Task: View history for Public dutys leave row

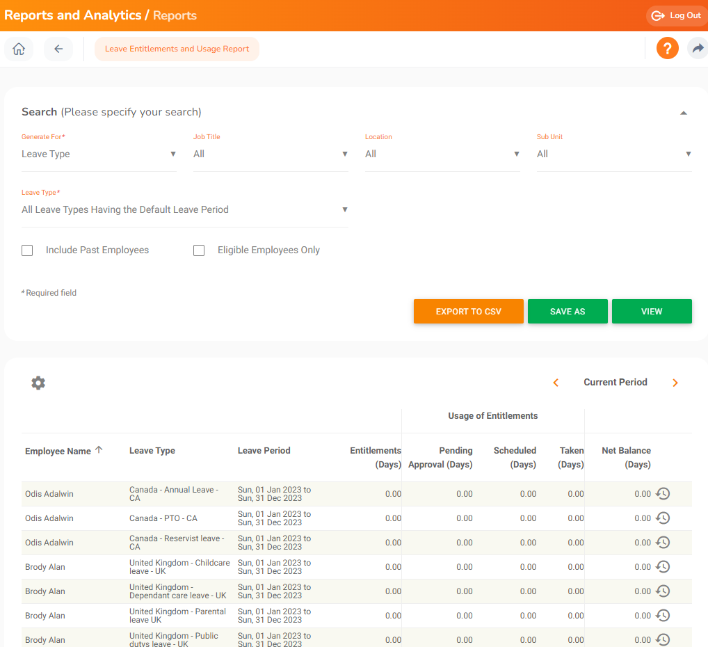Action: (663, 640)
